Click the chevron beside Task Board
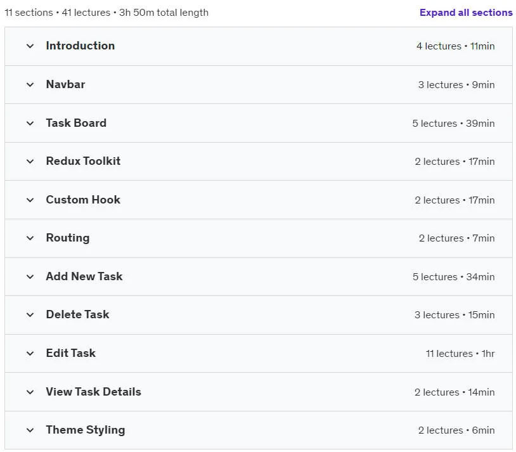Viewport: 516px width, 452px height. click(30, 124)
